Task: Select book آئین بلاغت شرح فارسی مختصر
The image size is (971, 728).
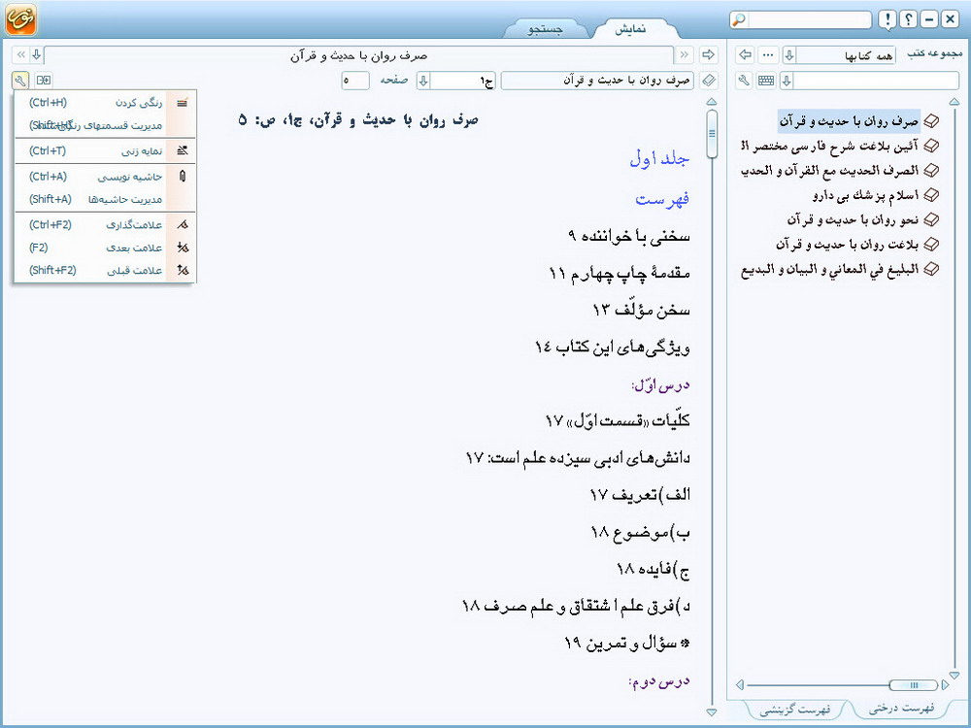Action: 829,147
